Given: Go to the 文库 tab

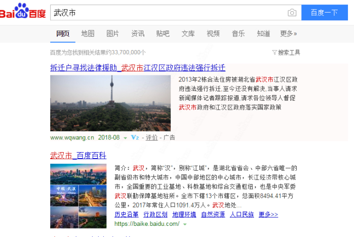Looking at the screenshot, I should 188,33.
